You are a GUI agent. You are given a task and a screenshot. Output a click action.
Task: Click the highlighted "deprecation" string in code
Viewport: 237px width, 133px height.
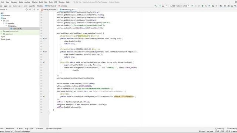(x=83, y=36)
